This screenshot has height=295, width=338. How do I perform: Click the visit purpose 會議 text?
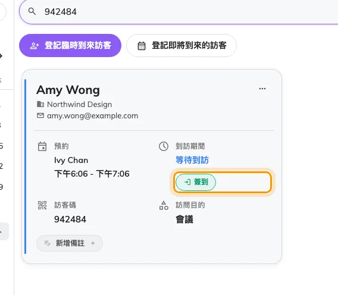(x=184, y=219)
